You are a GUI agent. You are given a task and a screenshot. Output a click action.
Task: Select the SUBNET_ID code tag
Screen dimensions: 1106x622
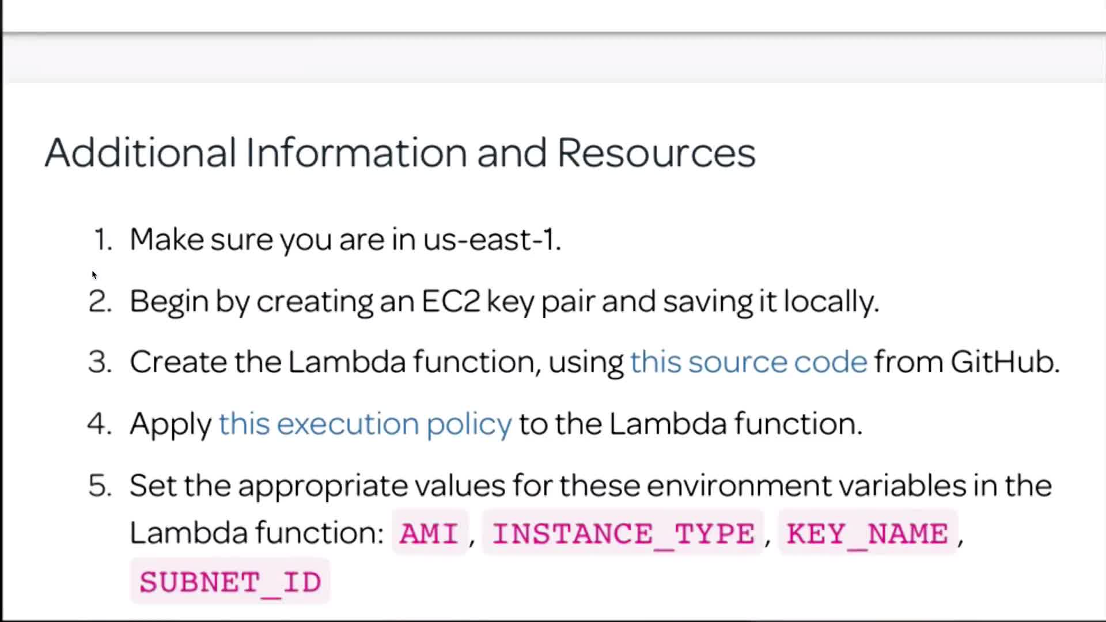tap(230, 582)
